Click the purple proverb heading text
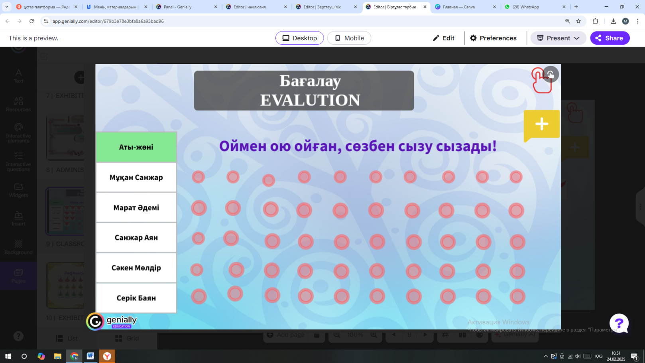This screenshot has height=363, width=645. (358, 146)
